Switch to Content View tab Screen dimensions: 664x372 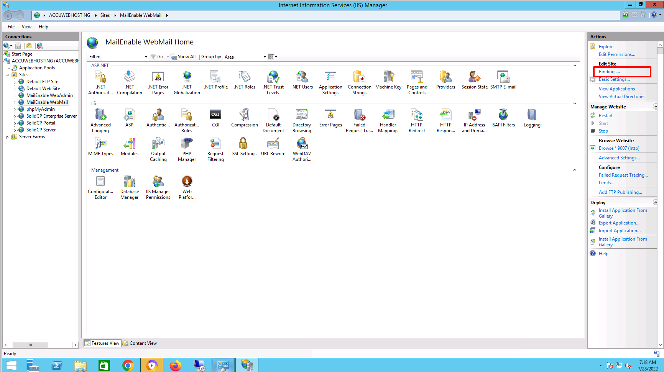pyautogui.click(x=140, y=343)
